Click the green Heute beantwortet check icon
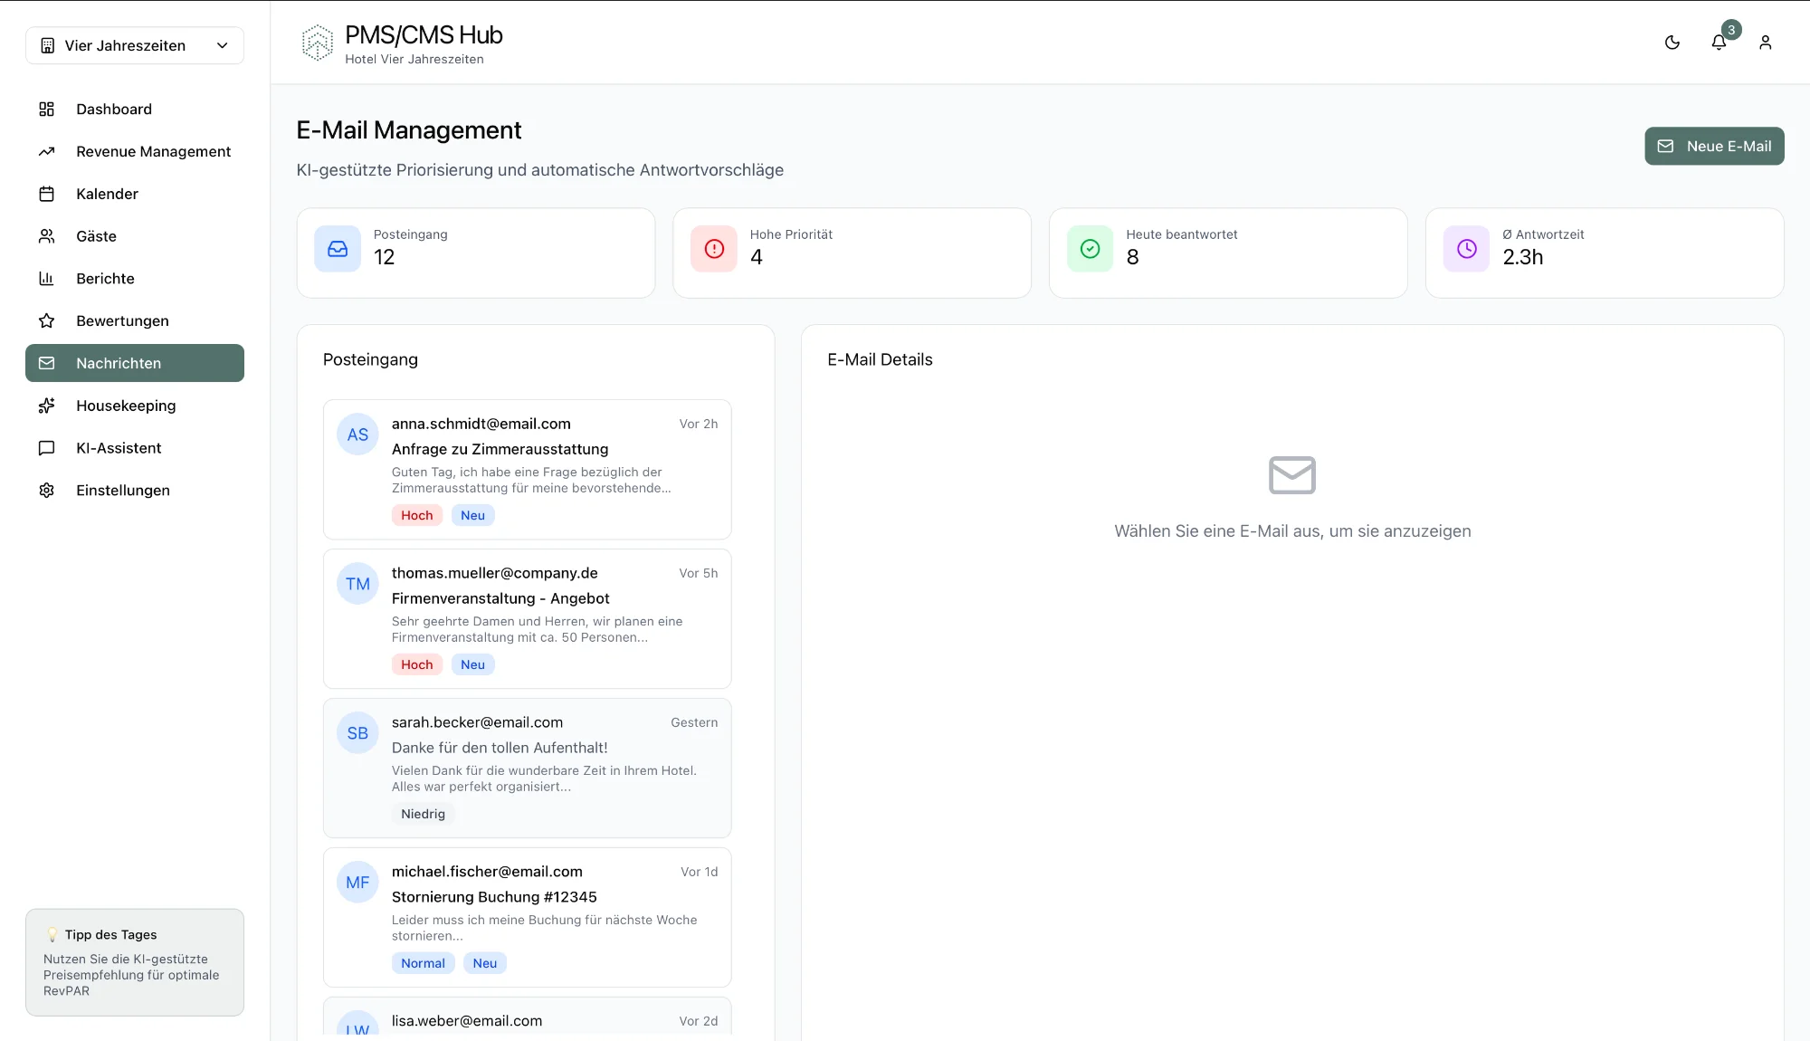The width and height of the screenshot is (1810, 1041). pyautogui.click(x=1090, y=249)
